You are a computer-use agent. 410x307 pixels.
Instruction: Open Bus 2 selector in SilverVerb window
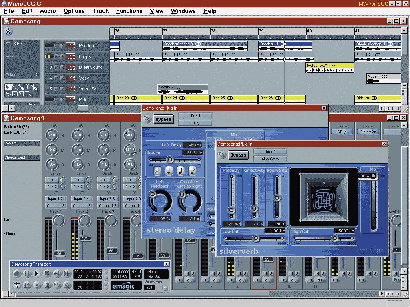pos(270,152)
